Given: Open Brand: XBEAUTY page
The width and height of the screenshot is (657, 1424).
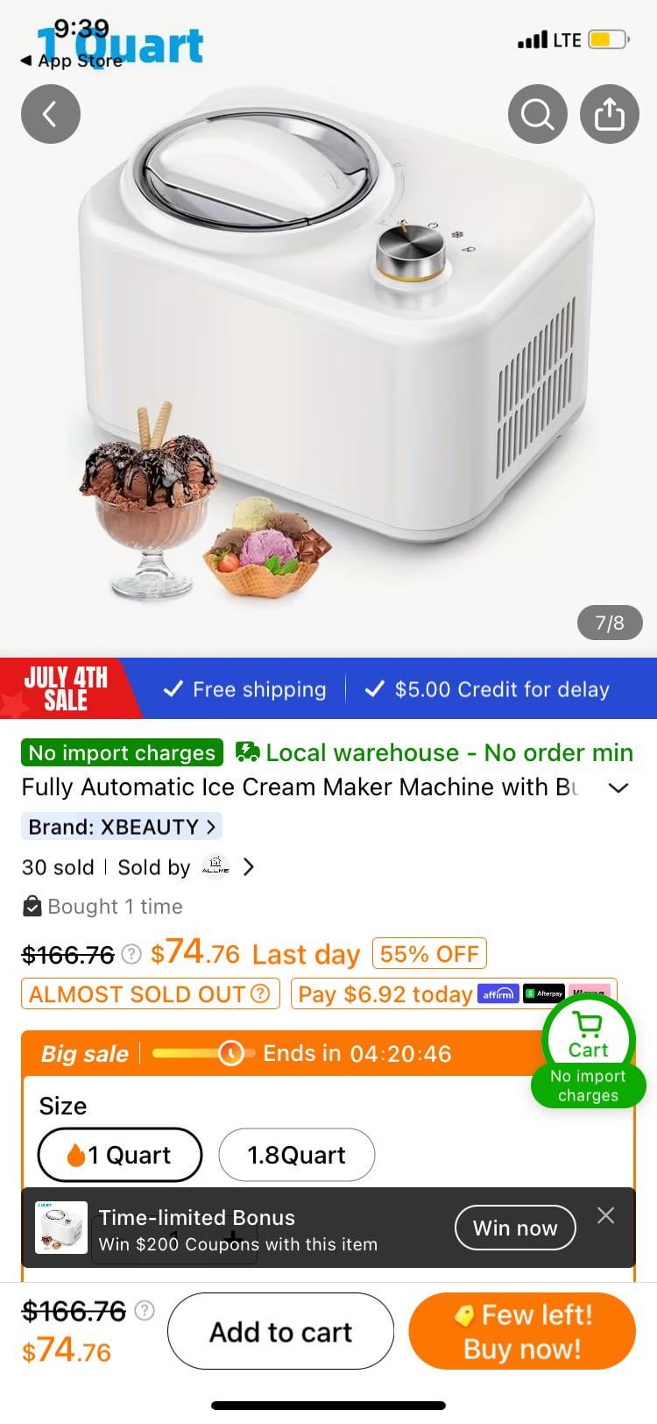Looking at the screenshot, I should [x=121, y=827].
